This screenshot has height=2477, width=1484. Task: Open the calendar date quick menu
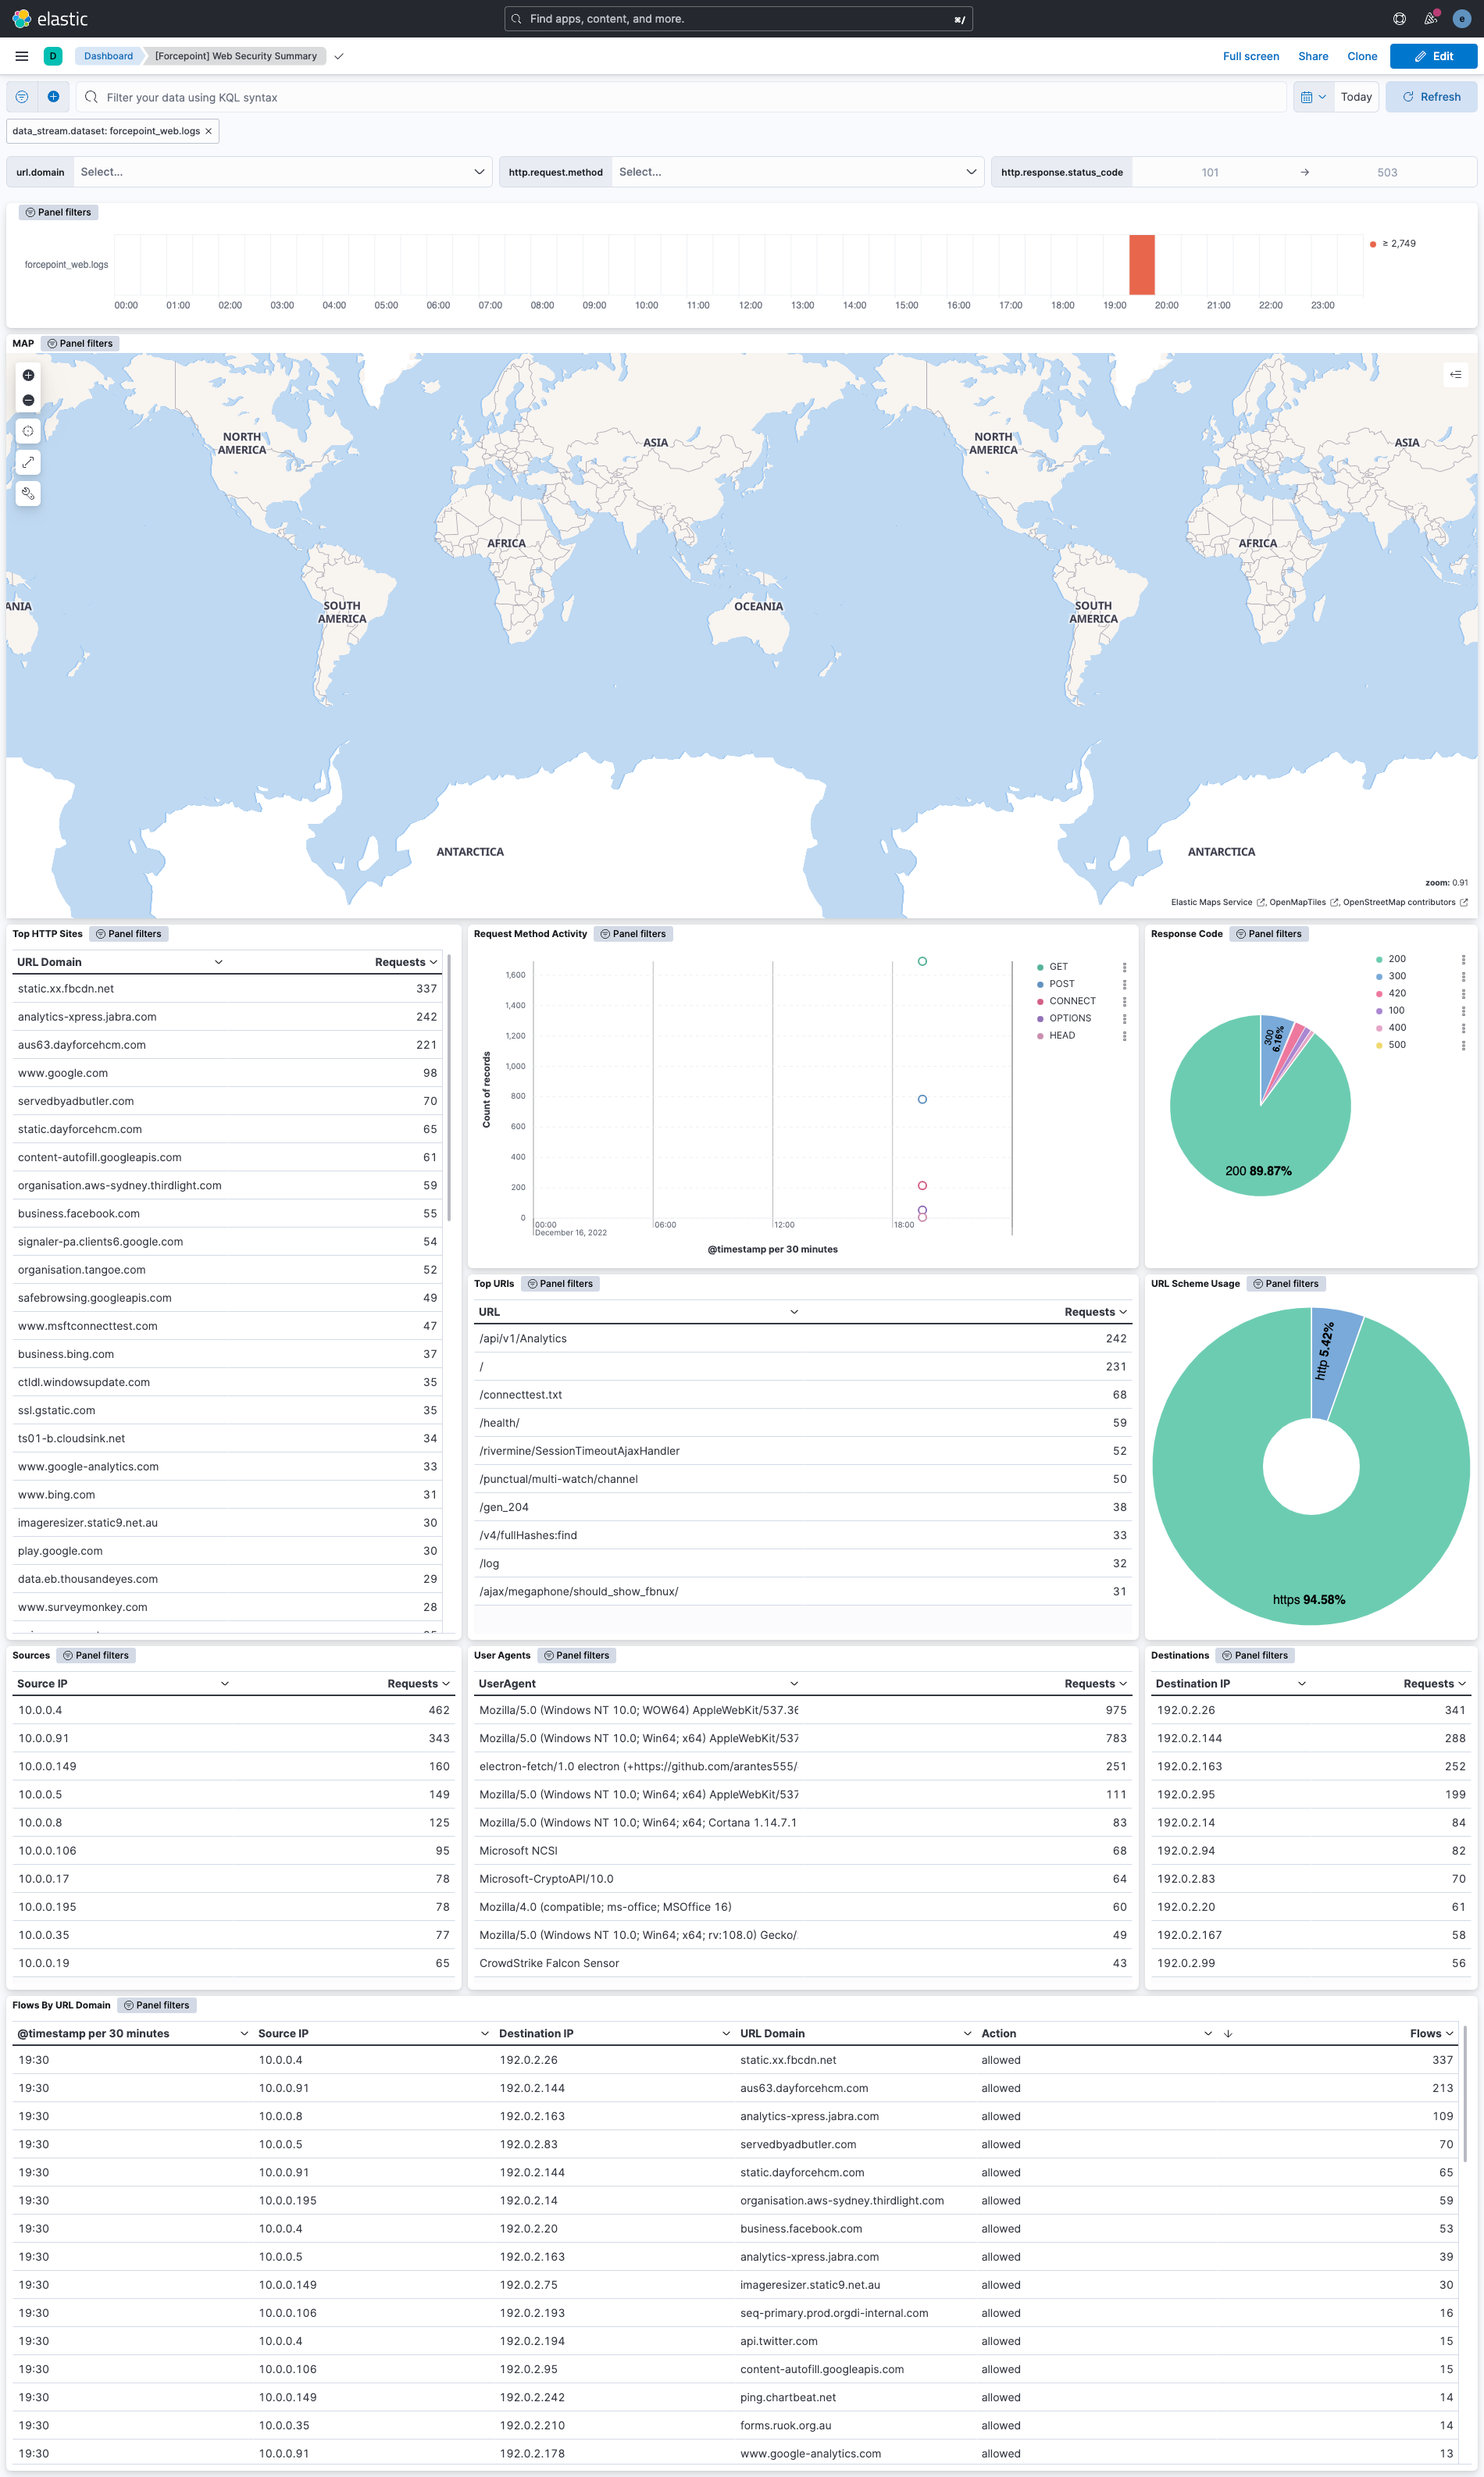pos(1313,97)
